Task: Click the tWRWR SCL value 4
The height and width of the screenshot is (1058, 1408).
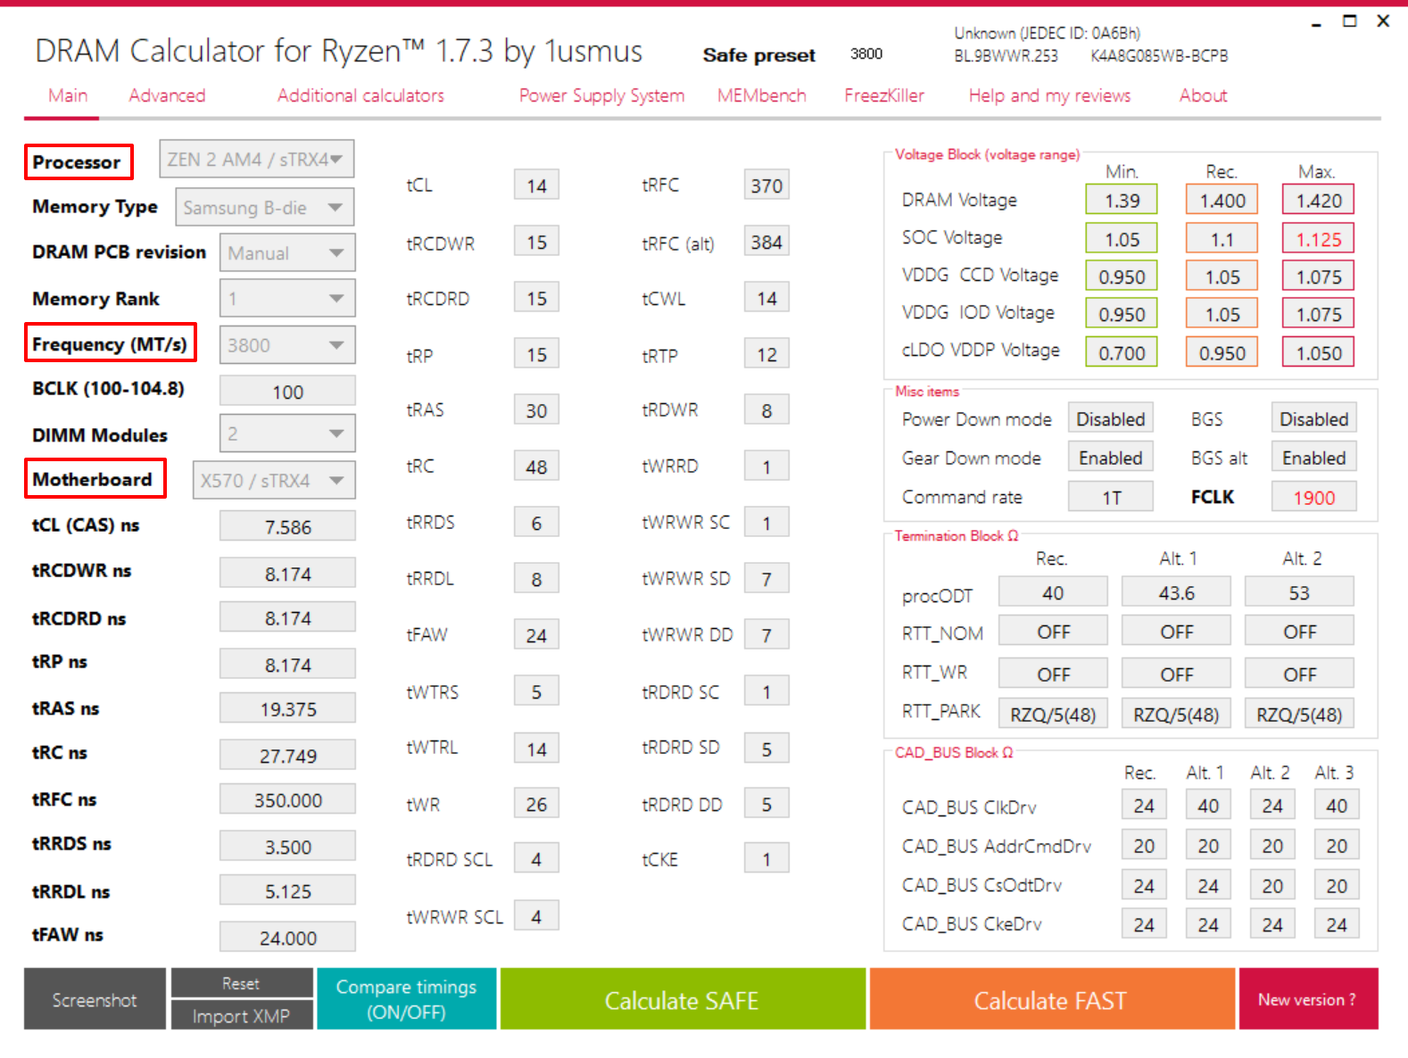Action: click(x=536, y=916)
